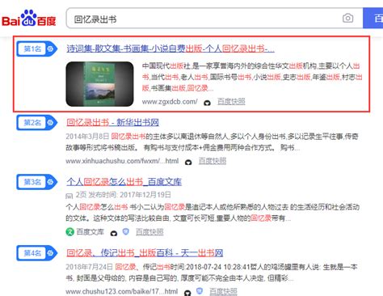Open 百度快照 for xinhuachushu result
The height and width of the screenshot is (296, 383).
pos(213,161)
